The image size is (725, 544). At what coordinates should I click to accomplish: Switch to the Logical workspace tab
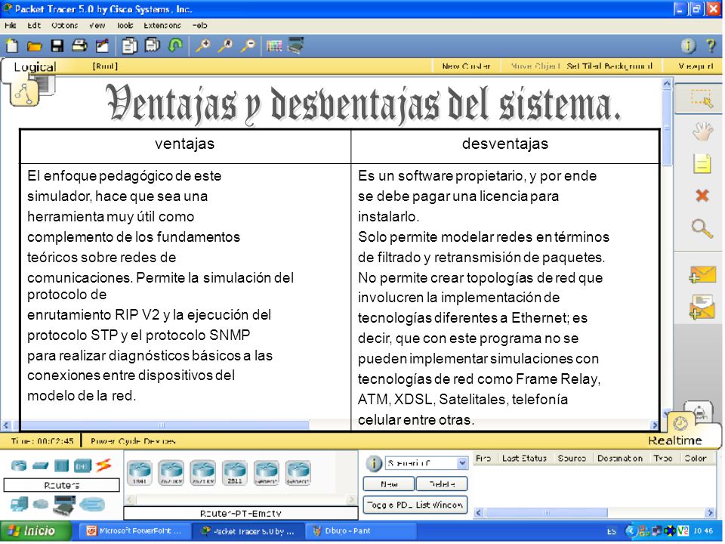(35, 67)
